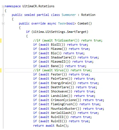Viewport: 119px width, 130px height.
Task: Click the Deathflare() method call
Action: coord(62,87)
